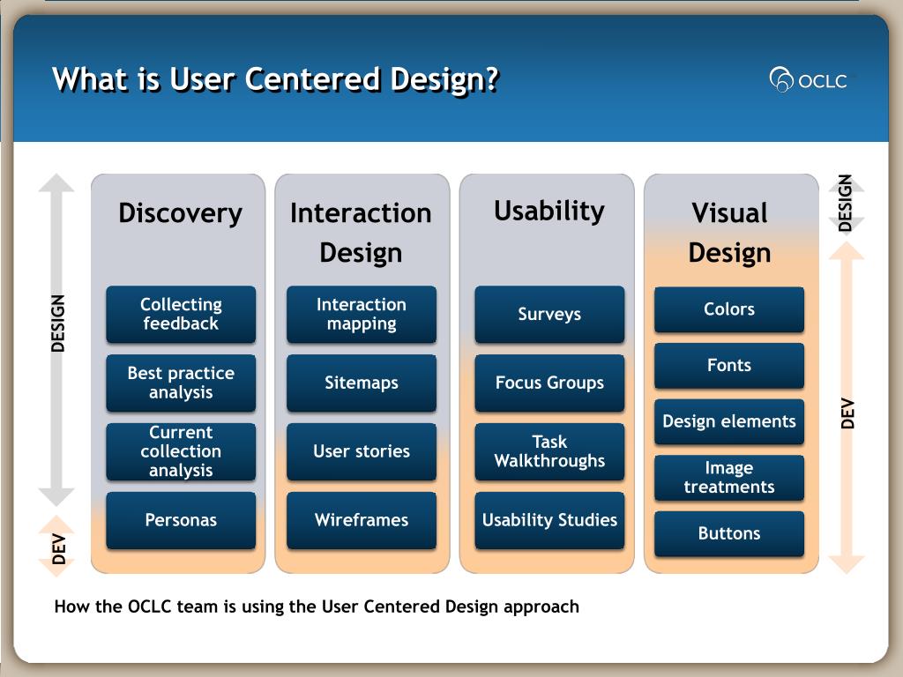Click the right gray arrow DESIGN label
The height and width of the screenshot is (677, 903).
click(845, 204)
